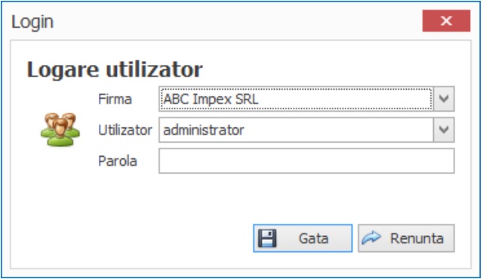
Task: Confirm login with the Gata button
Action: click(303, 238)
